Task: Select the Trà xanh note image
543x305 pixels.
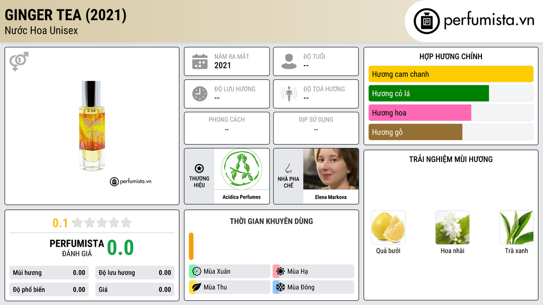Action: (516, 228)
